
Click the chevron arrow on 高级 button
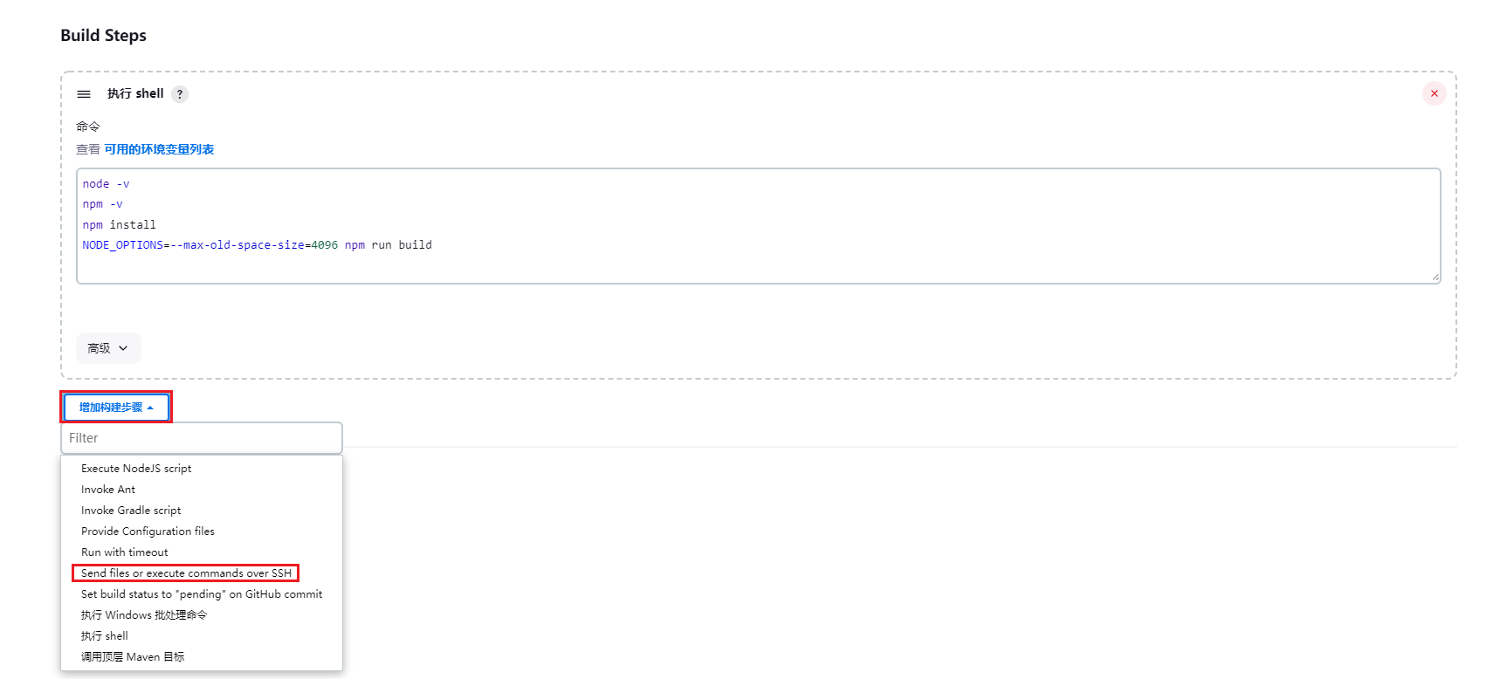click(123, 348)
